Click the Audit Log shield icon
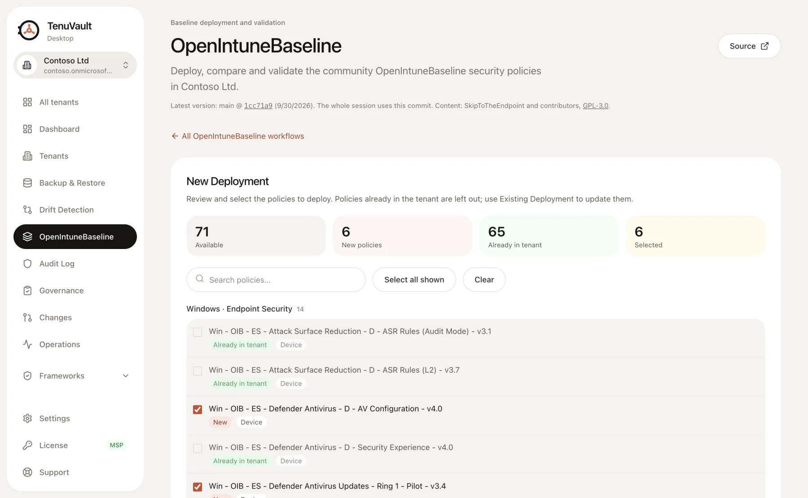The height and width of the screenshot is (498, 808). tap(27, 264)
